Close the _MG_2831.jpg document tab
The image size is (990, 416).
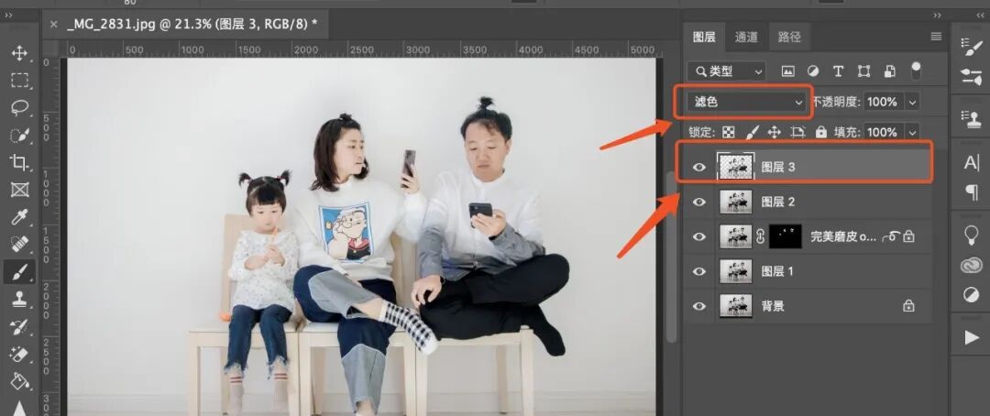click(54, 24)
